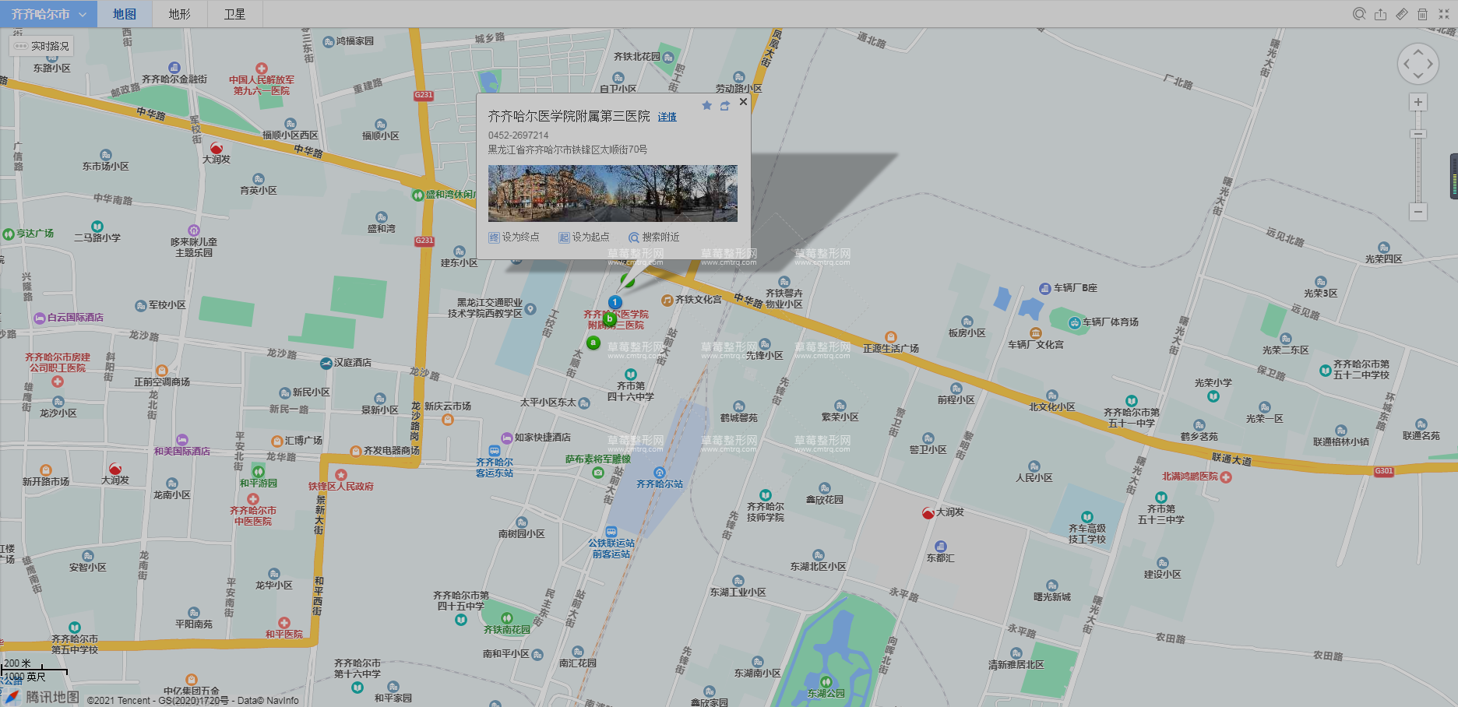Favorite the hospital with the star icon
This screenshot has width=1458, height=707.
click(706, 106)
